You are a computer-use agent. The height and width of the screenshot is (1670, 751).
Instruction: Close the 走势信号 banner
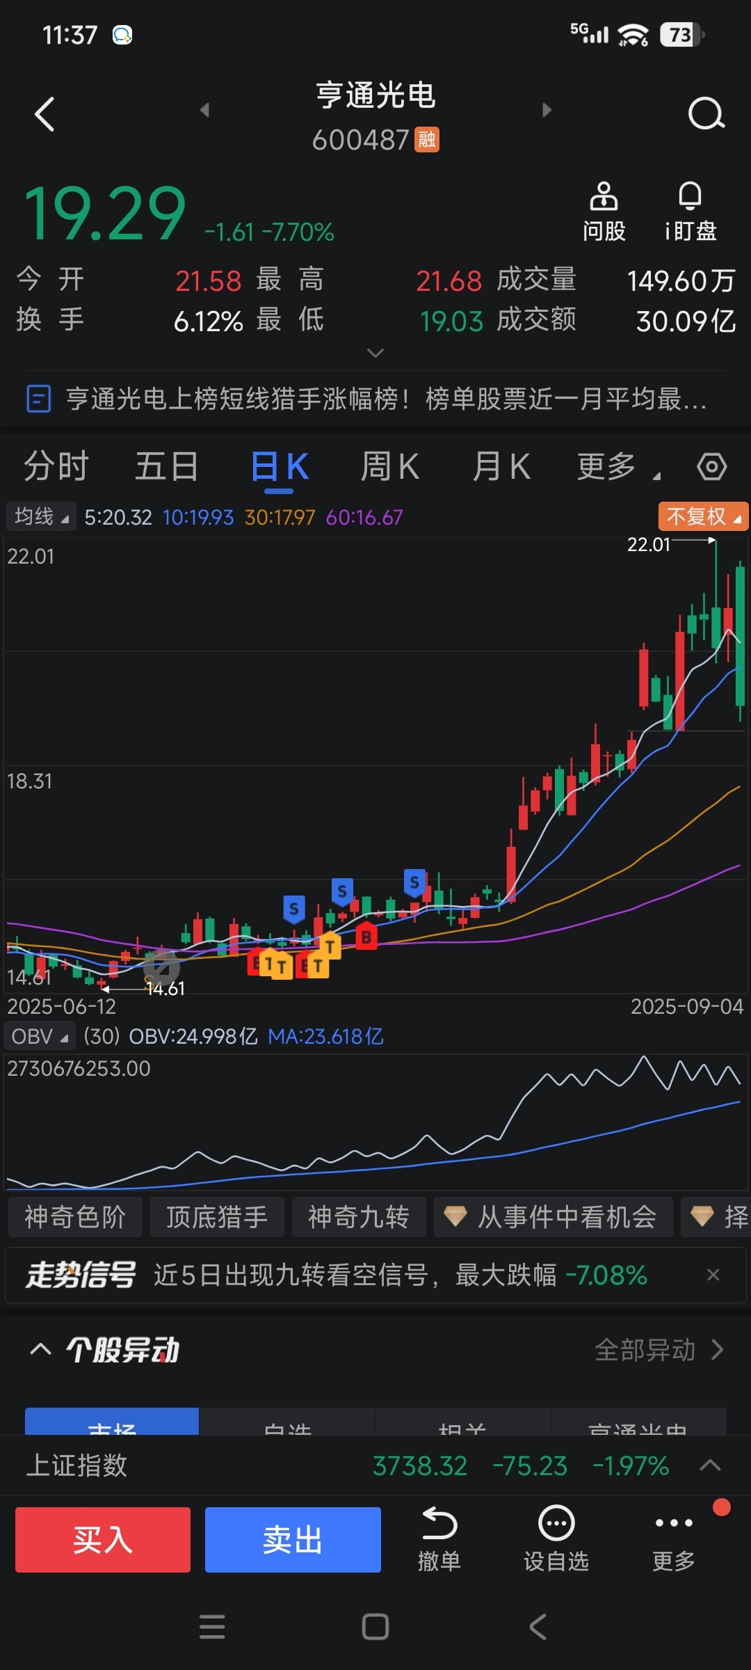[713, 1275]
